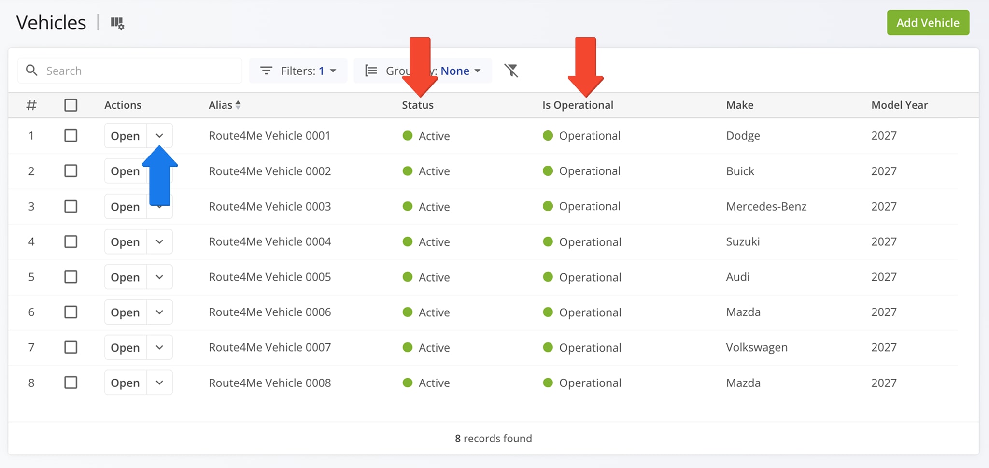Expand actions chevron for Vehicle 0001
This screenshot has width=989, height=468.
coord(159,136)
